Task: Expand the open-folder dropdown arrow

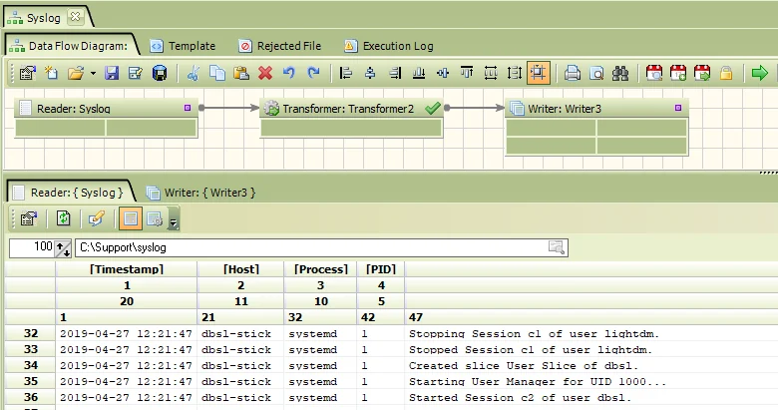Action: click(x=93, y=74)
